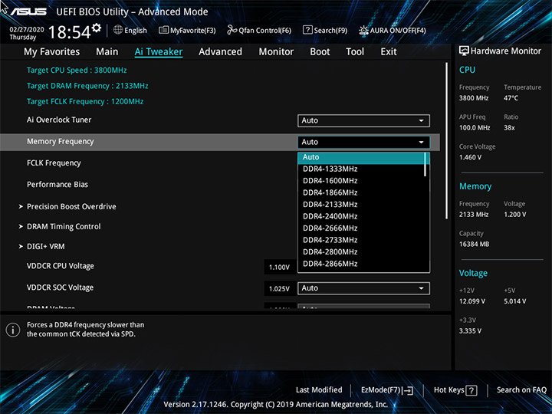
Task: Choose DDR4-1866MHz option
Action: [x=330, y=193]
